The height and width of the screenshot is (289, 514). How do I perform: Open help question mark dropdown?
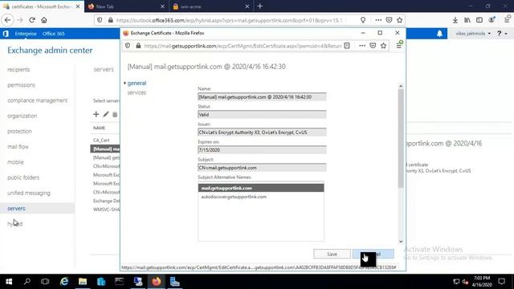click(502, 34)
